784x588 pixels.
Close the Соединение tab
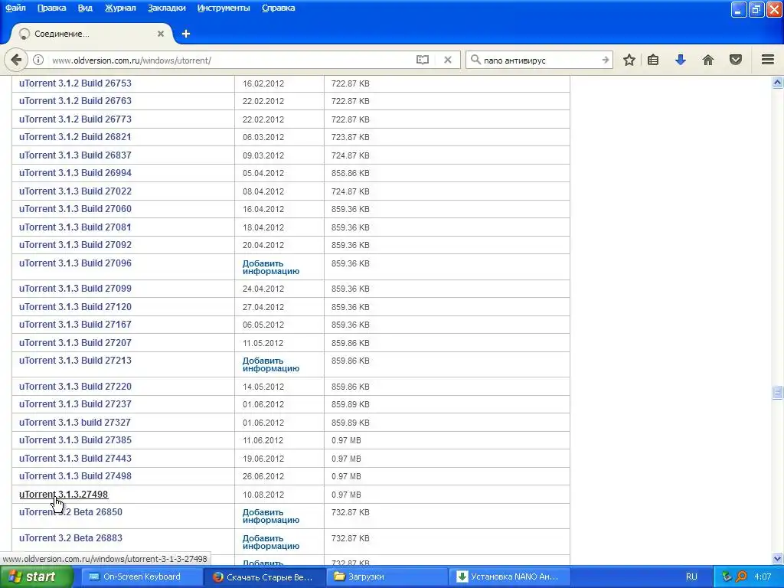tap(161, 34)
